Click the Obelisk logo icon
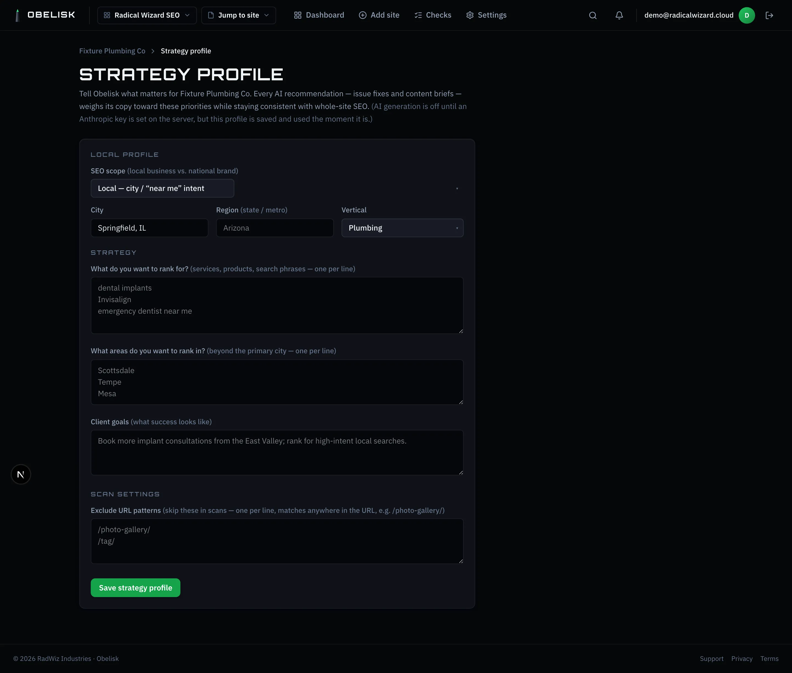Viewport: 792px width, 673px height. click(x=18, y=15)
